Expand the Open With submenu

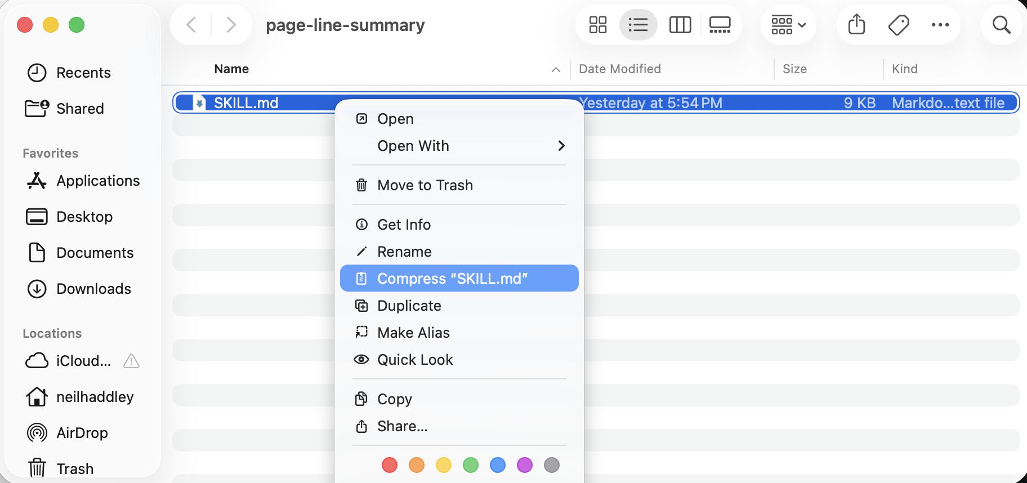pos(459,146)
